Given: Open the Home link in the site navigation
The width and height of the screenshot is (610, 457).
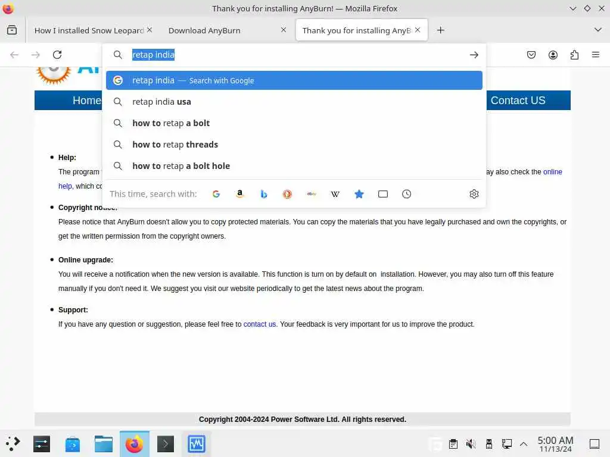Looking at the screenshot, I should (x=87, y=100).
